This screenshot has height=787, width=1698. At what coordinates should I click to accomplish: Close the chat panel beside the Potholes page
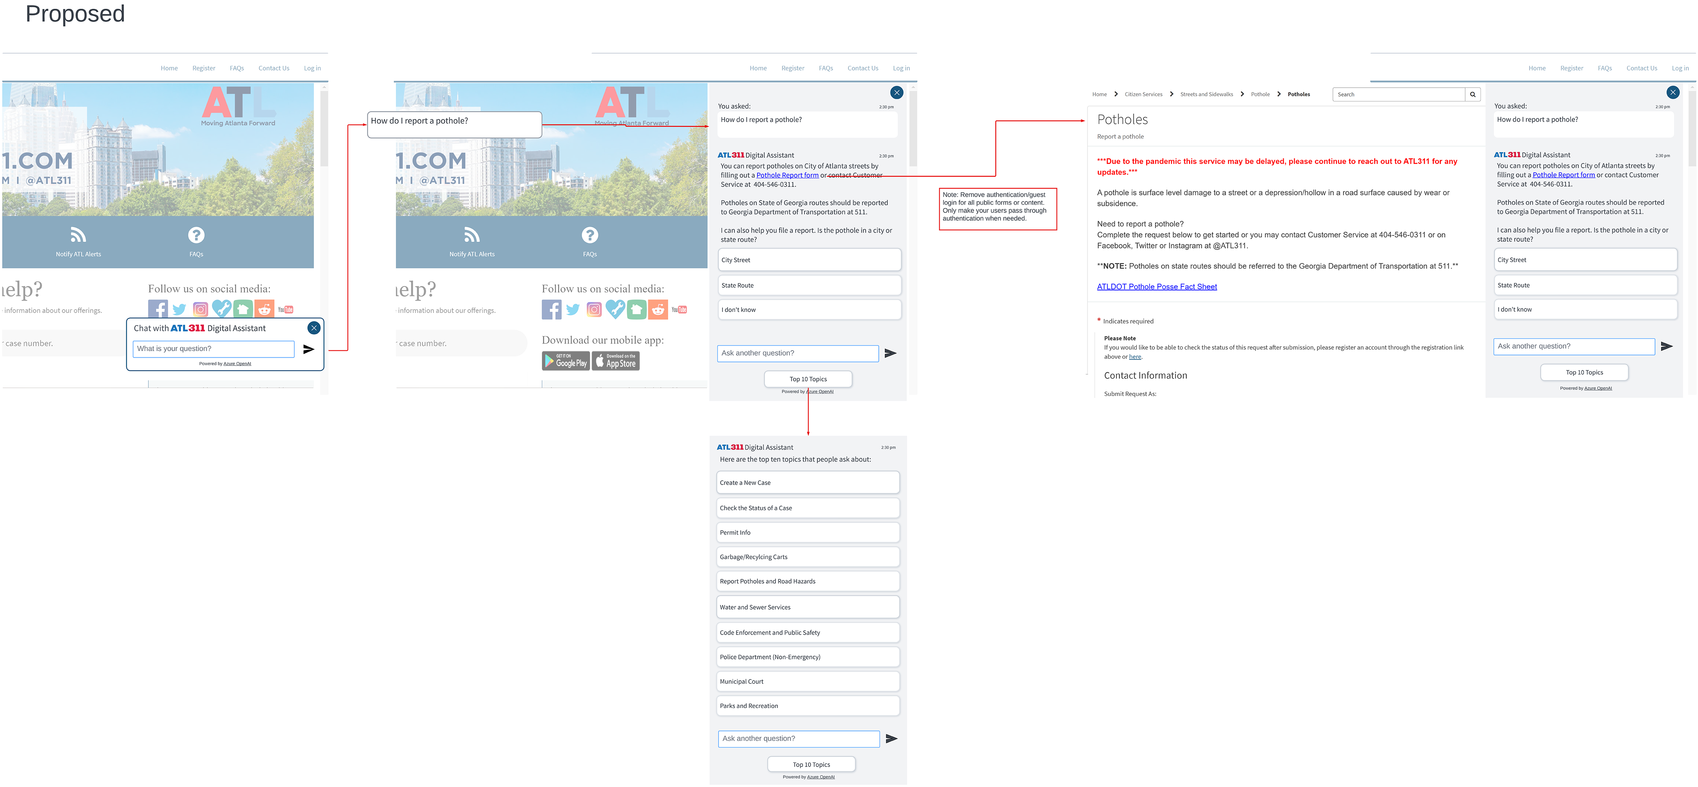click(1673, 92)
